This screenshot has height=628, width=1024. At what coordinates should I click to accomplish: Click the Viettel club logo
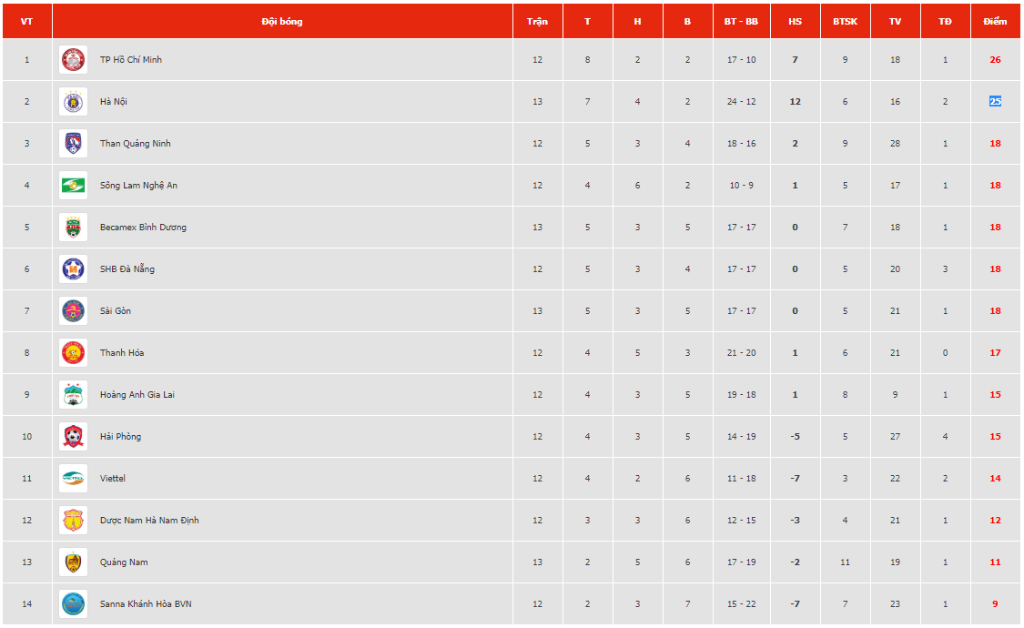click(73, 479)
